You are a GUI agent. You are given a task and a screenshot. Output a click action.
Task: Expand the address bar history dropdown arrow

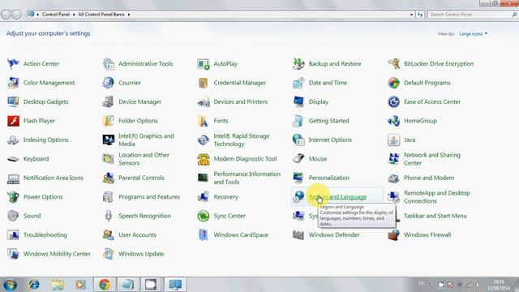point(411,15)
